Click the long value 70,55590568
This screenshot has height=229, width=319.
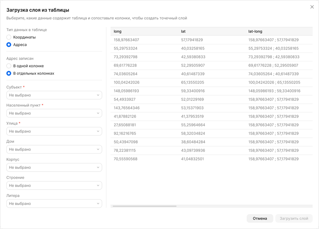(x=125, y=159)
